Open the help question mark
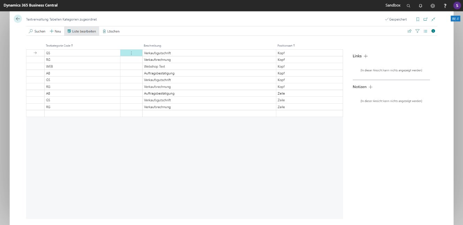Viewport: 463px width, 225px height. pos(445,6)
